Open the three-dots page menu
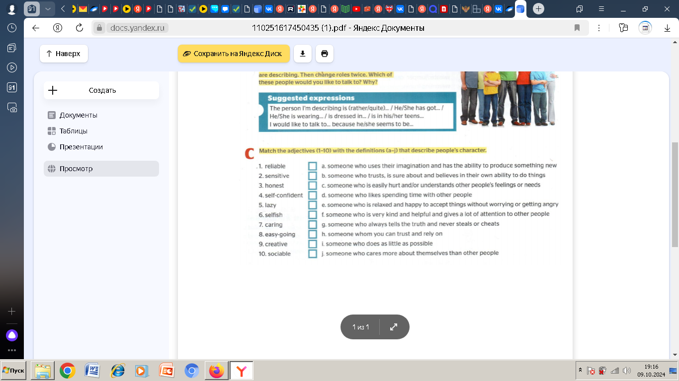The image size is (679, 381). click(x=599, y=28)
